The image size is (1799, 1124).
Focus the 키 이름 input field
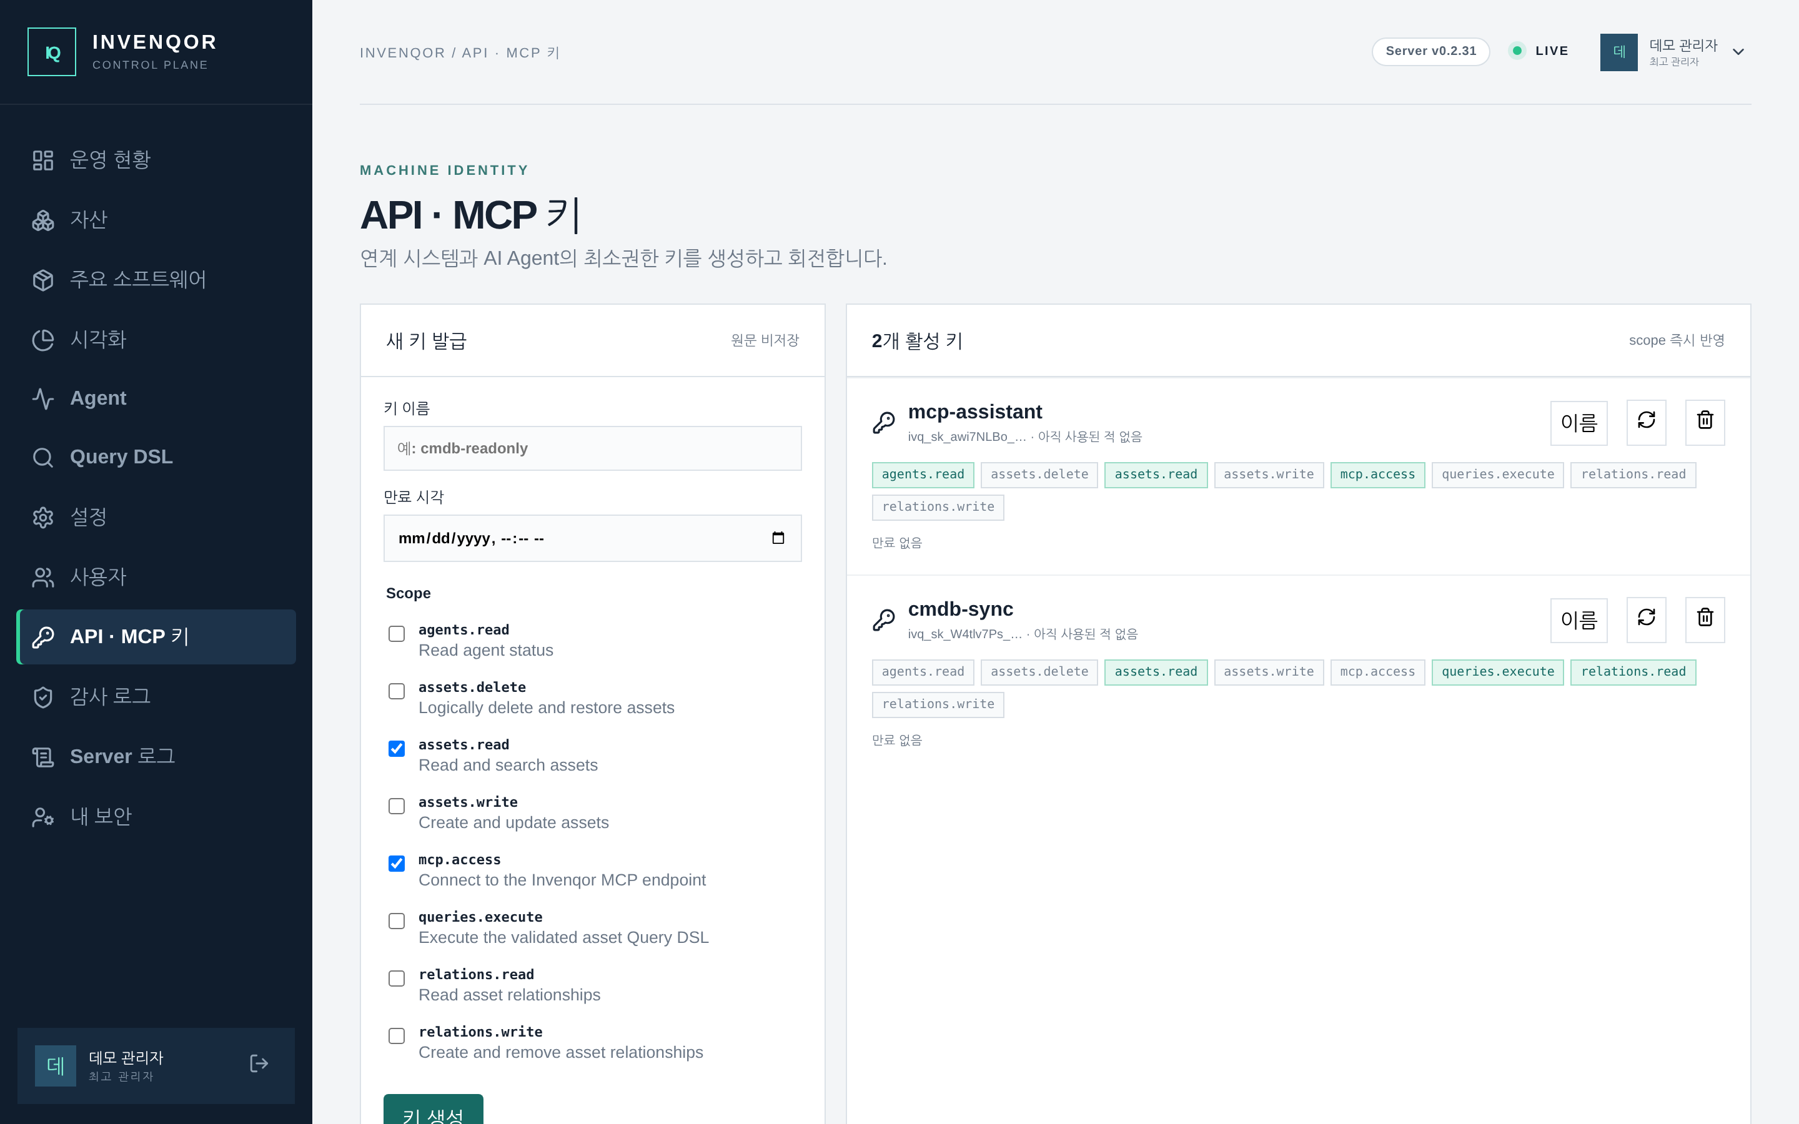[592, 448]
